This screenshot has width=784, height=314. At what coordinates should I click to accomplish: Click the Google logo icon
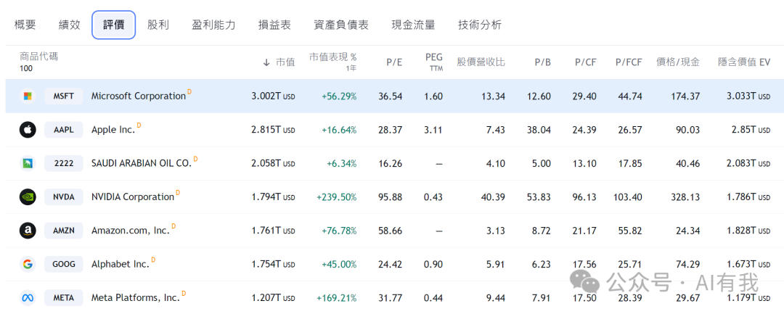pyautogui.click(x=28, y=264)
